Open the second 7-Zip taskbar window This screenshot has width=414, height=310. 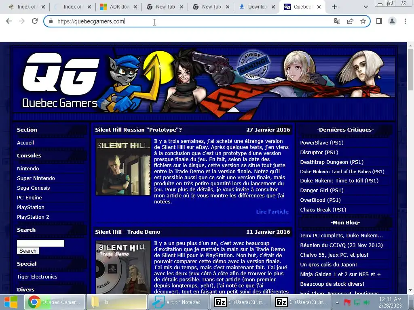click(301, 302)
